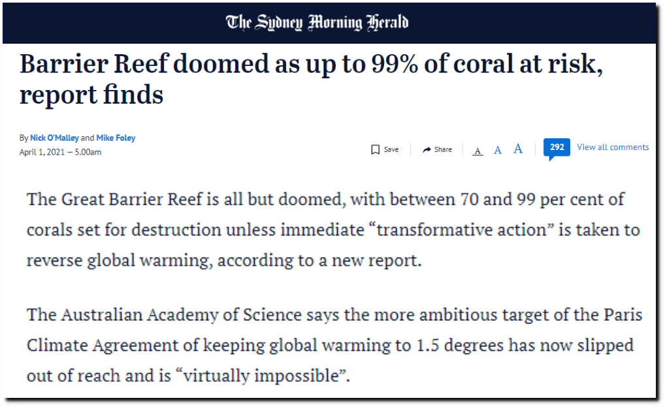Image resolution: width=665 pixels, height=407 pixels.
Task: Open author Nick O'Malley's profile link
Action: tap(54, 138)
